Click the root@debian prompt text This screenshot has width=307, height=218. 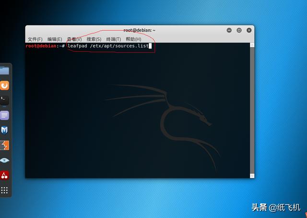(45, 46)
